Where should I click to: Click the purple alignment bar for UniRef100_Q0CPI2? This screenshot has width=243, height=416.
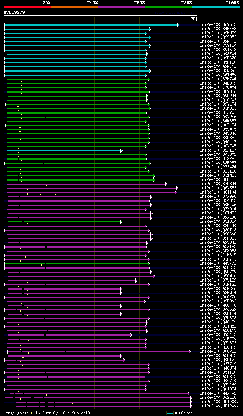point(99,352)
